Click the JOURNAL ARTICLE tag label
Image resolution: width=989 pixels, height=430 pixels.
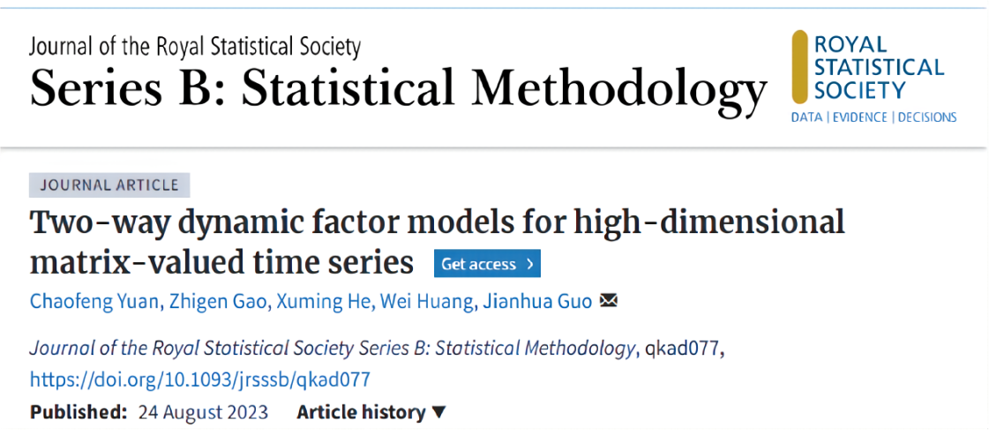pos(109,185)
